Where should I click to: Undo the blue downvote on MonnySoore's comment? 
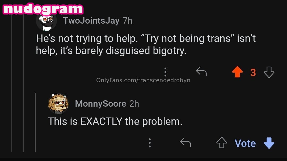click(x=269, y=143)
